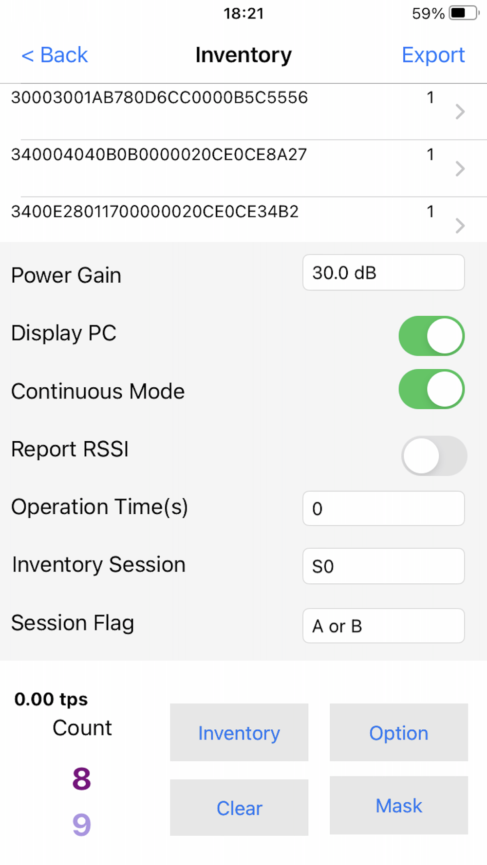Go back using the Back arrow
This screenshot has height=865, width=487.
click(x=55, y=55)
